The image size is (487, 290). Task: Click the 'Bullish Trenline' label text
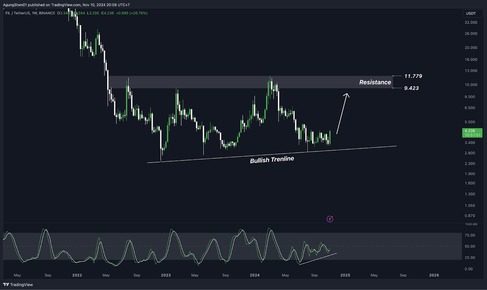pos(272,160)
